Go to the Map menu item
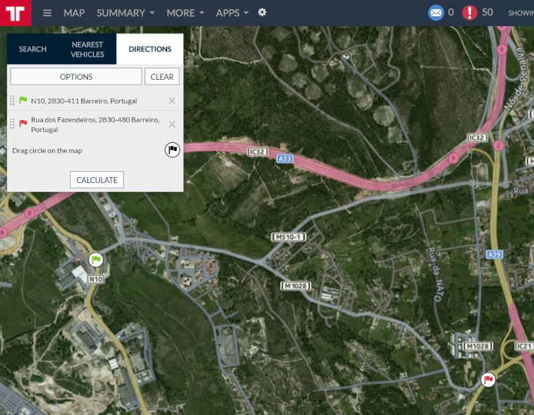This screenshot has width=534, height=415. coord(74,13)
